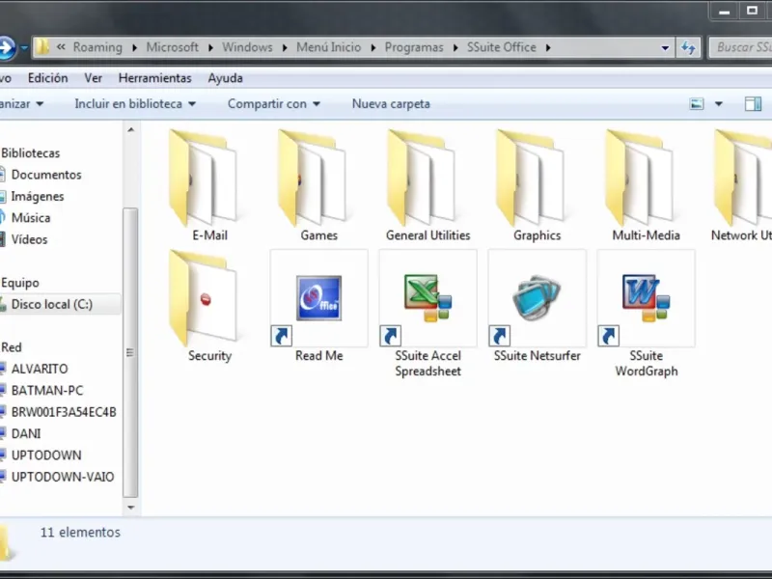Navigate to Programas in the address bar
This screenshot has width=772, height=579.
[x=414, y=47]
